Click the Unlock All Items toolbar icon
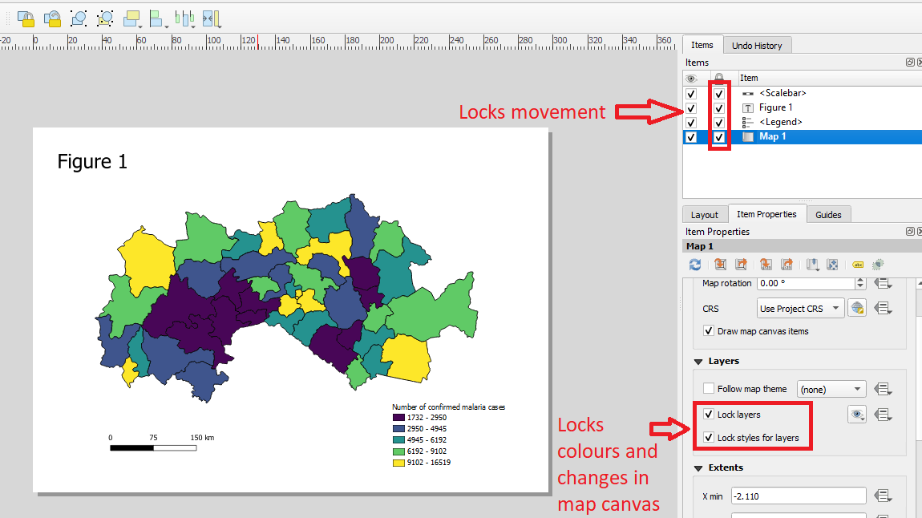The height and width of the screenshot is (518, 922). pyautogui.click(x=52, y=18)
